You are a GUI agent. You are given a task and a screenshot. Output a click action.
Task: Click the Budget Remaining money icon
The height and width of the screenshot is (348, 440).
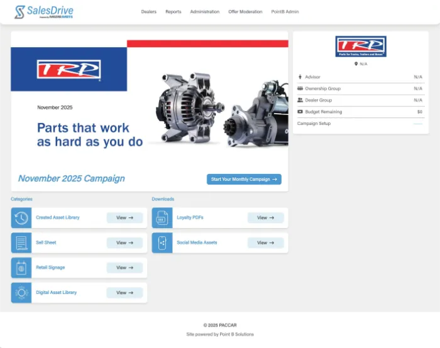click(x=300, y=112)
